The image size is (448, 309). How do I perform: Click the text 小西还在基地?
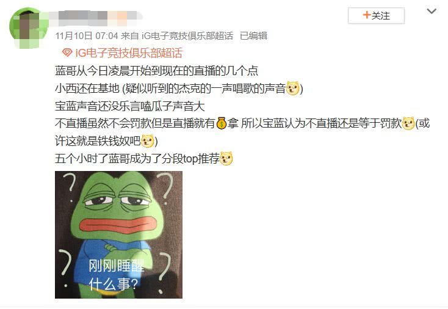[87, 89]
